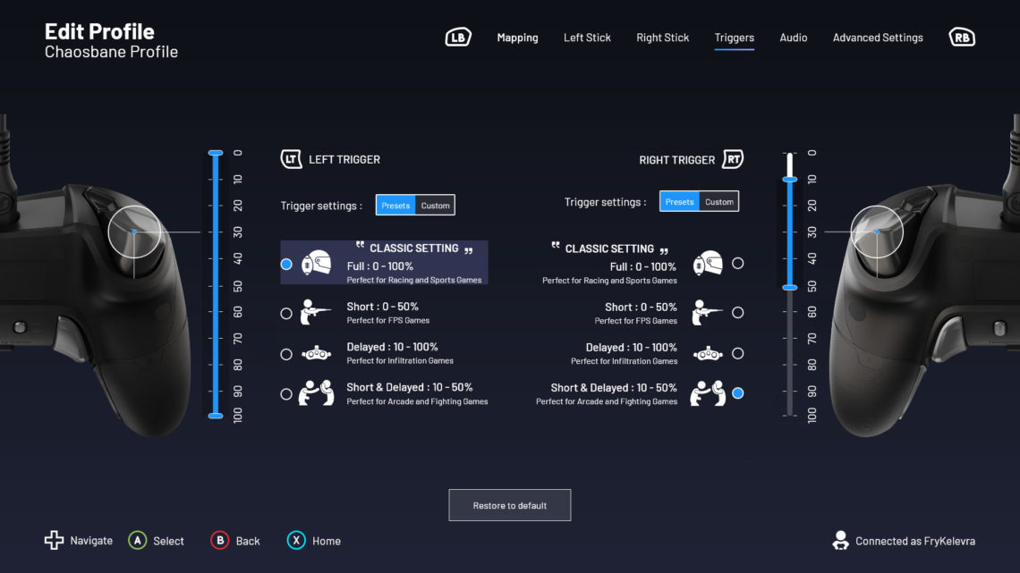Click the red B Back icon

[220, 540]
